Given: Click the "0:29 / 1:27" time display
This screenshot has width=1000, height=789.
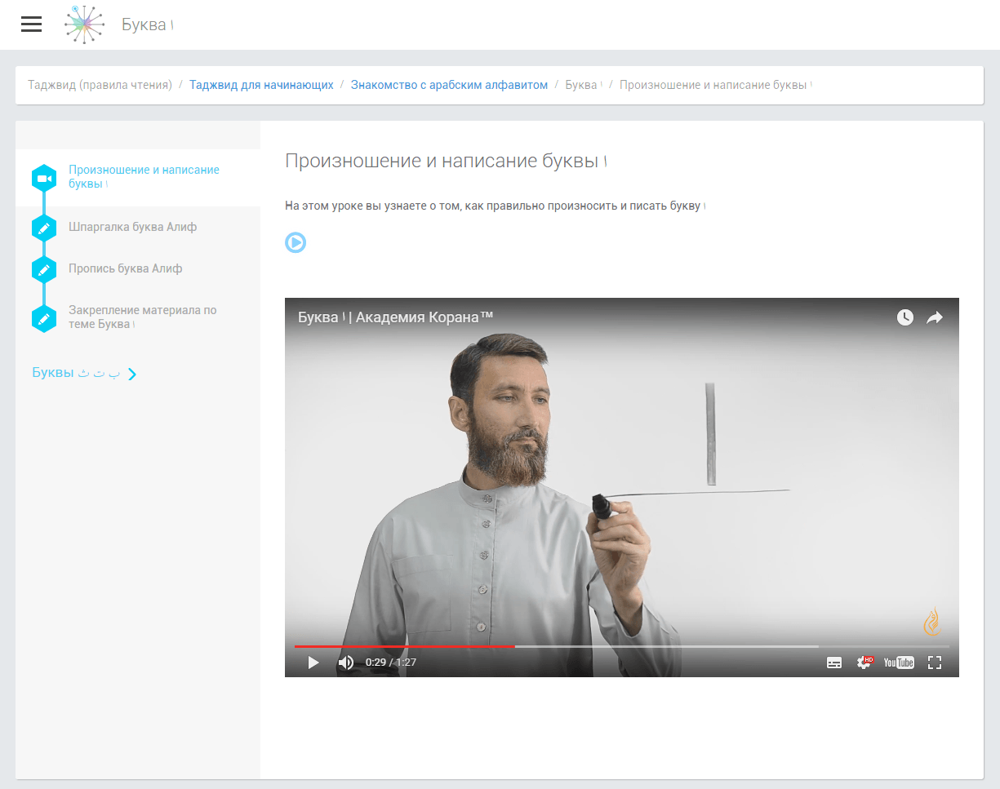Looking at the screenshot, I should click(x=391, y=663).
